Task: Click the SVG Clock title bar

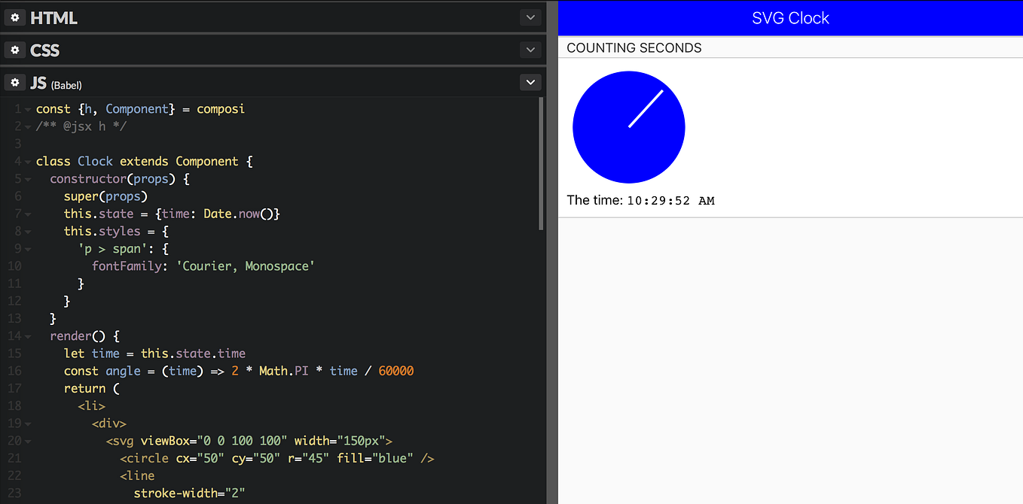Action: pos(790,17)
